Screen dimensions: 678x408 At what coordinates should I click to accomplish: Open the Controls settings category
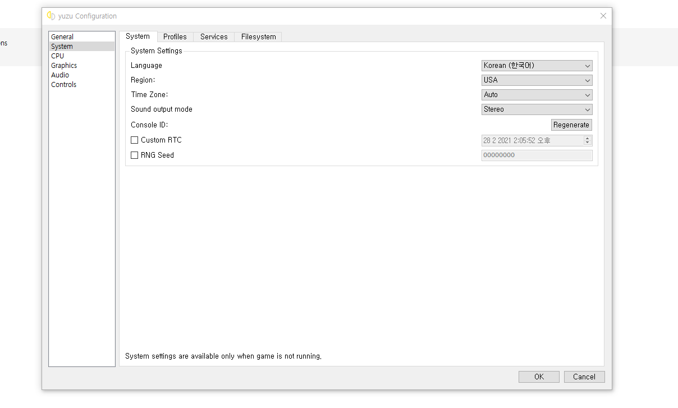81,85
